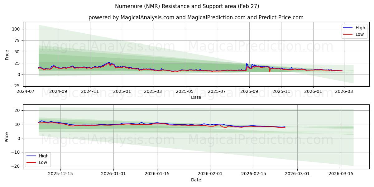Click the '25' y-axis tick on the top chart
This screenshot has height=187, width=374.
pos(18,63)
